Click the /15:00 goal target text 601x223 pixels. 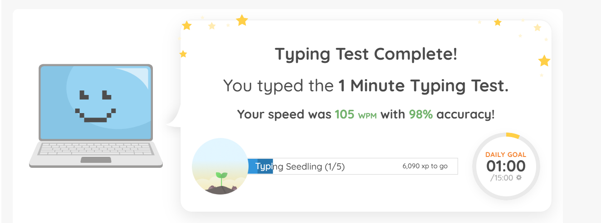coord(502,178)
